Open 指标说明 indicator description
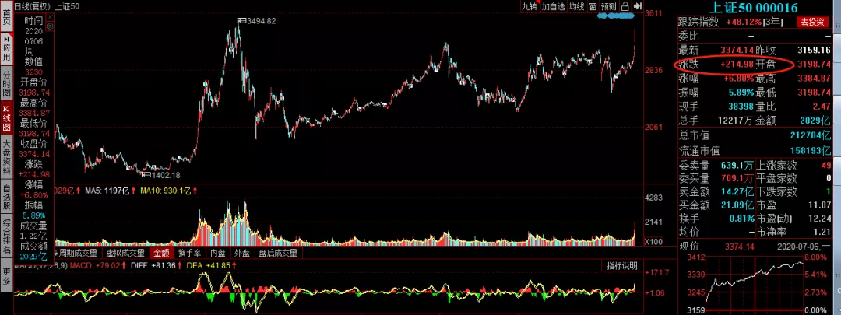Image resolution: width=841 pixels, height=315 pixels. pos(621,266)
